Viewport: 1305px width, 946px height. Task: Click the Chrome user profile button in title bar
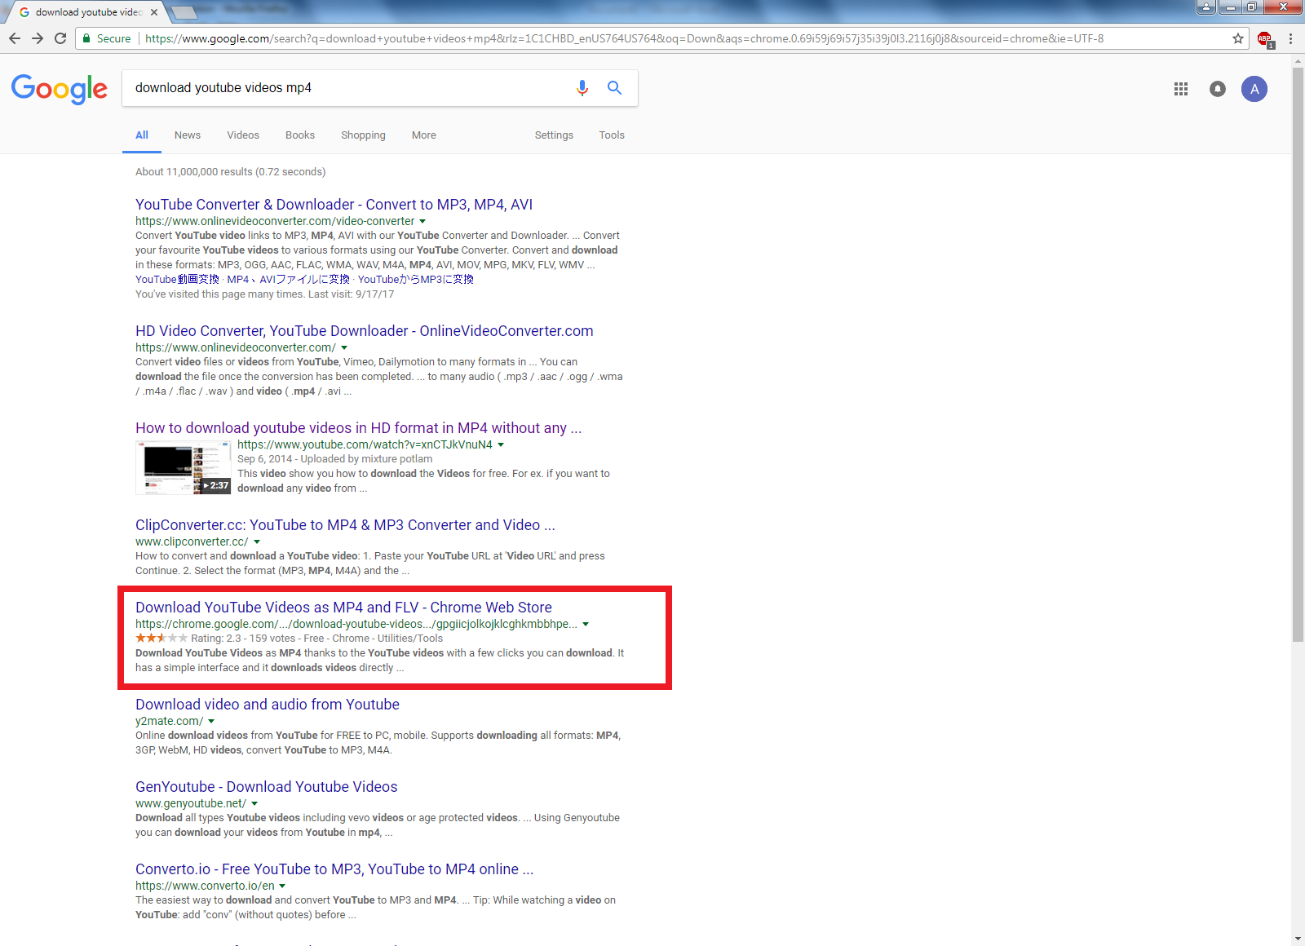click(1207, 7)
